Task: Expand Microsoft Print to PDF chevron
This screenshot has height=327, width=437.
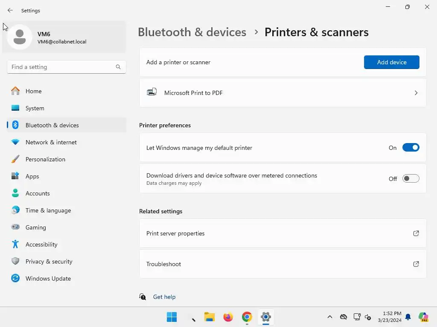Action: [x=416, y=93]
